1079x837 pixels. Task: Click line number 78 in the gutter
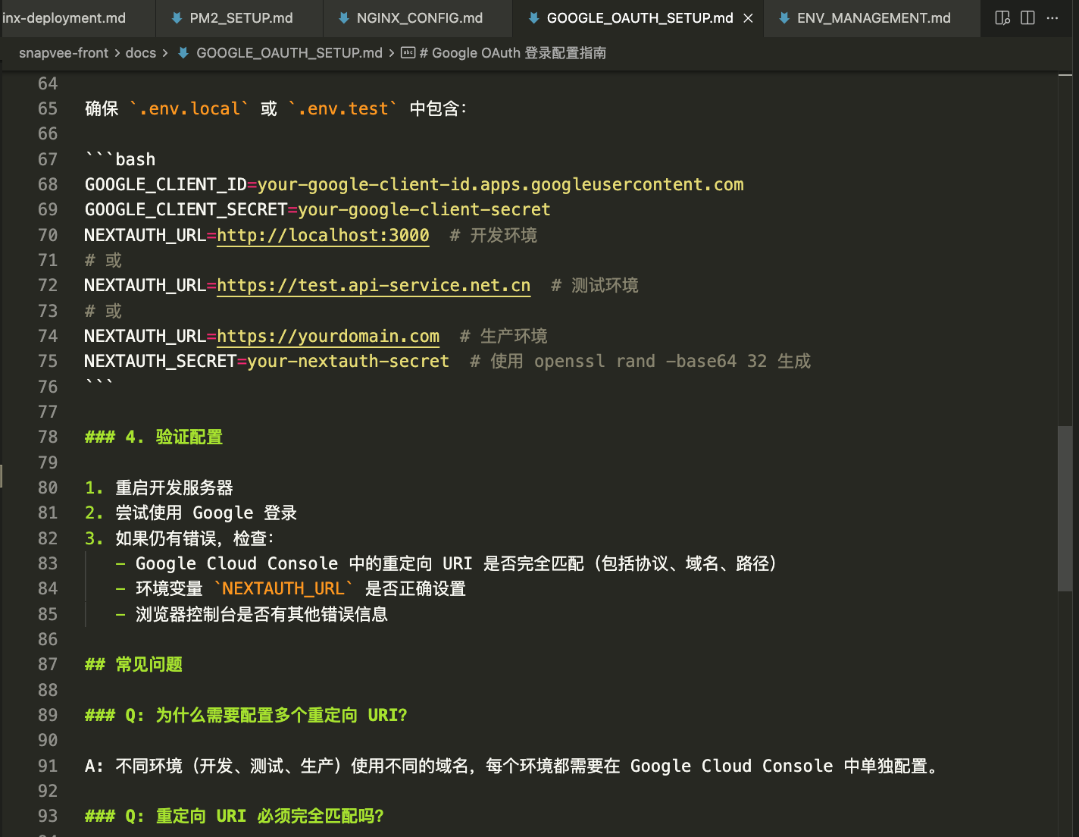pyautogui.click(x=48, y=437)
